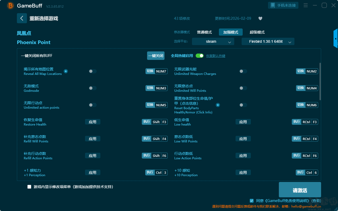
Task: Restore default hotkeys link
Action: pyautogui.click(x=216, y=56)
